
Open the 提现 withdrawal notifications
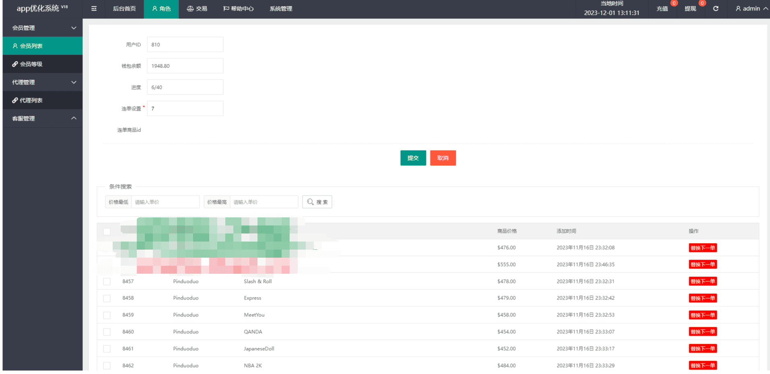coord(690,8)
